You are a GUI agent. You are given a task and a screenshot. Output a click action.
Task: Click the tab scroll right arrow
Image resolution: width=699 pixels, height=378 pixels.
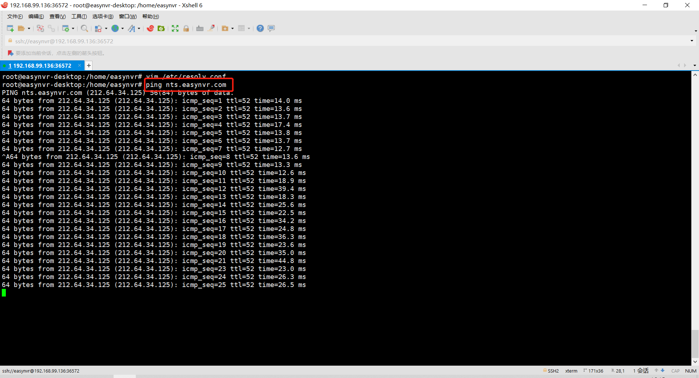pos(685,65)
